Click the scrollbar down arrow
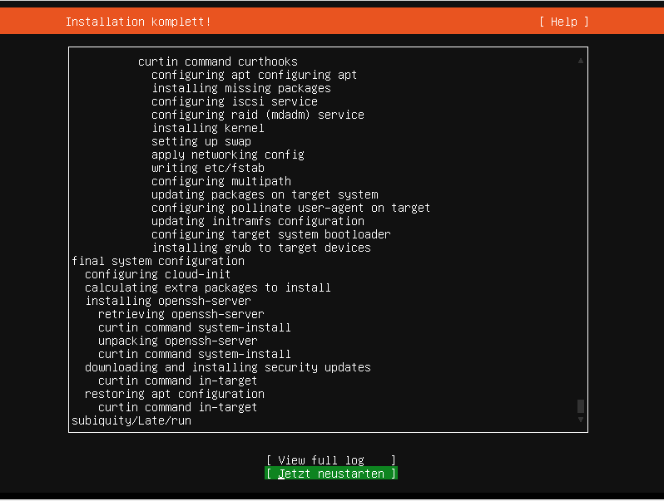This screenshot has width=664, height=501. [581, 420]
